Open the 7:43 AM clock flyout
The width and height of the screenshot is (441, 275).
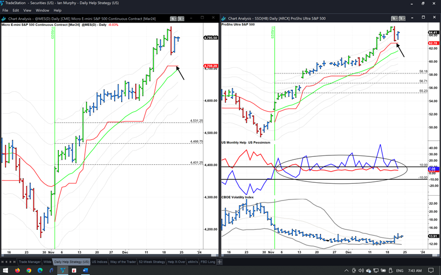[415, 271]
